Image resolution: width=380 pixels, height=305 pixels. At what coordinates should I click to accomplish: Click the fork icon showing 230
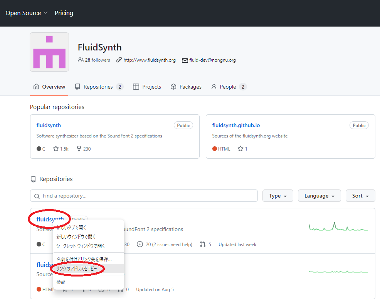[79, 149]
